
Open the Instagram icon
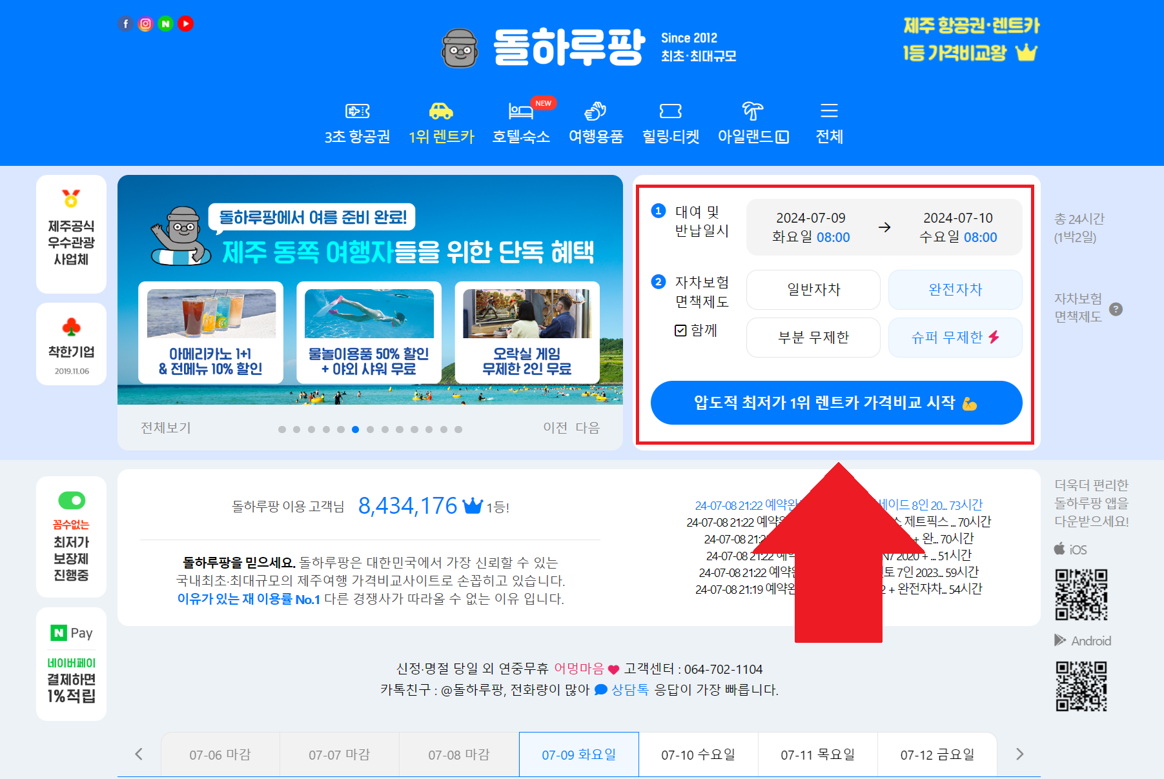(146, 23)
